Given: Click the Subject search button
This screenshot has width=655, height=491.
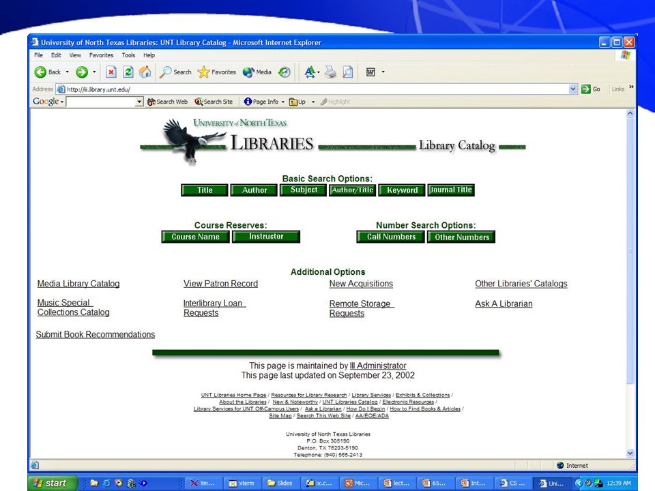Looking at the screenshot, I should 303,190.
